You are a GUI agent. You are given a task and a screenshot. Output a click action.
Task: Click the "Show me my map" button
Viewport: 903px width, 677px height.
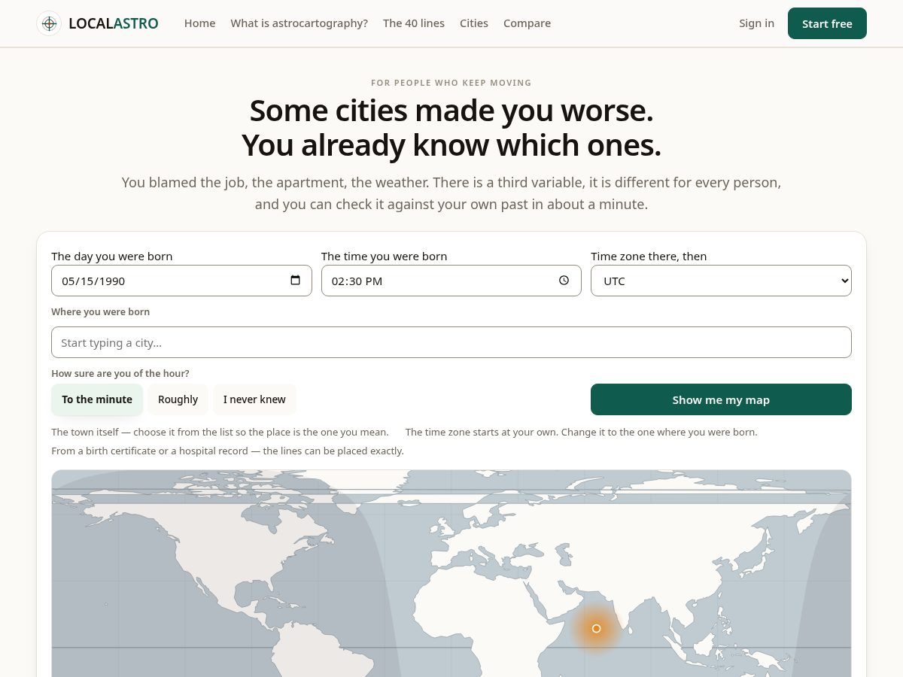point(721,399)
